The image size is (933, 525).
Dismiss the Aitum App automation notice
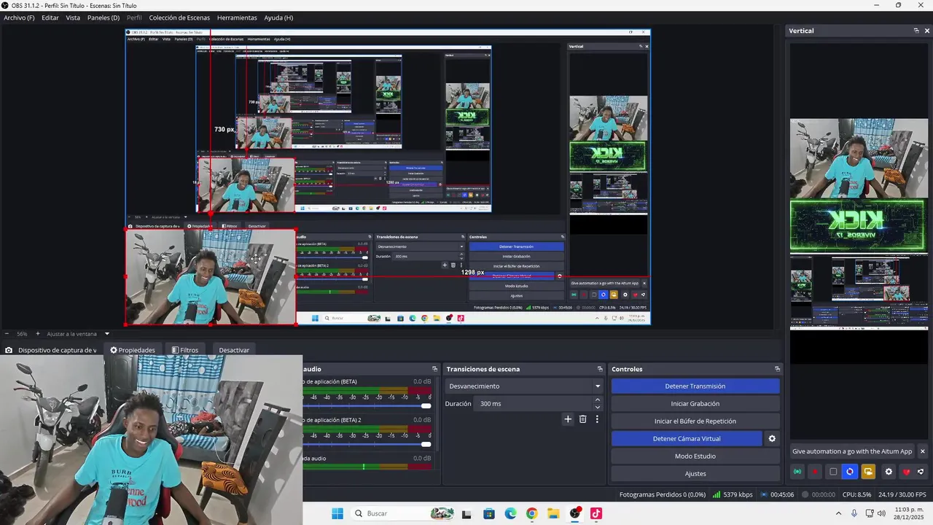[x=922, y=451]
